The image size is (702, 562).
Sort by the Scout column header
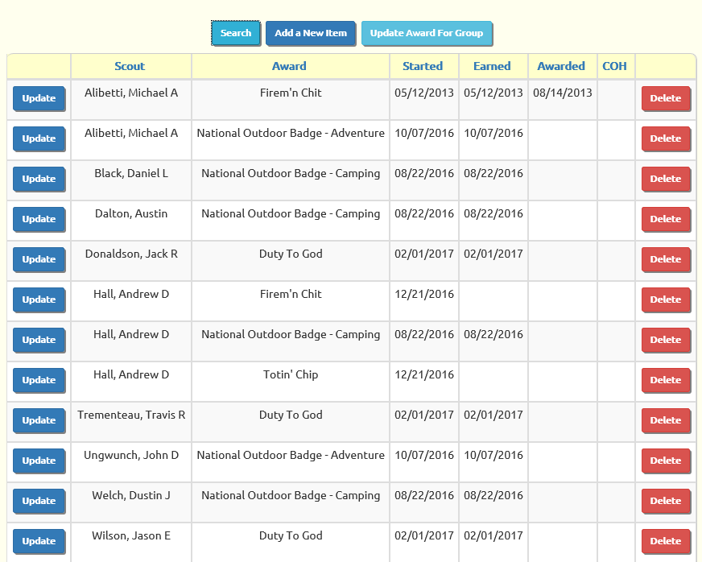point(130,66)
